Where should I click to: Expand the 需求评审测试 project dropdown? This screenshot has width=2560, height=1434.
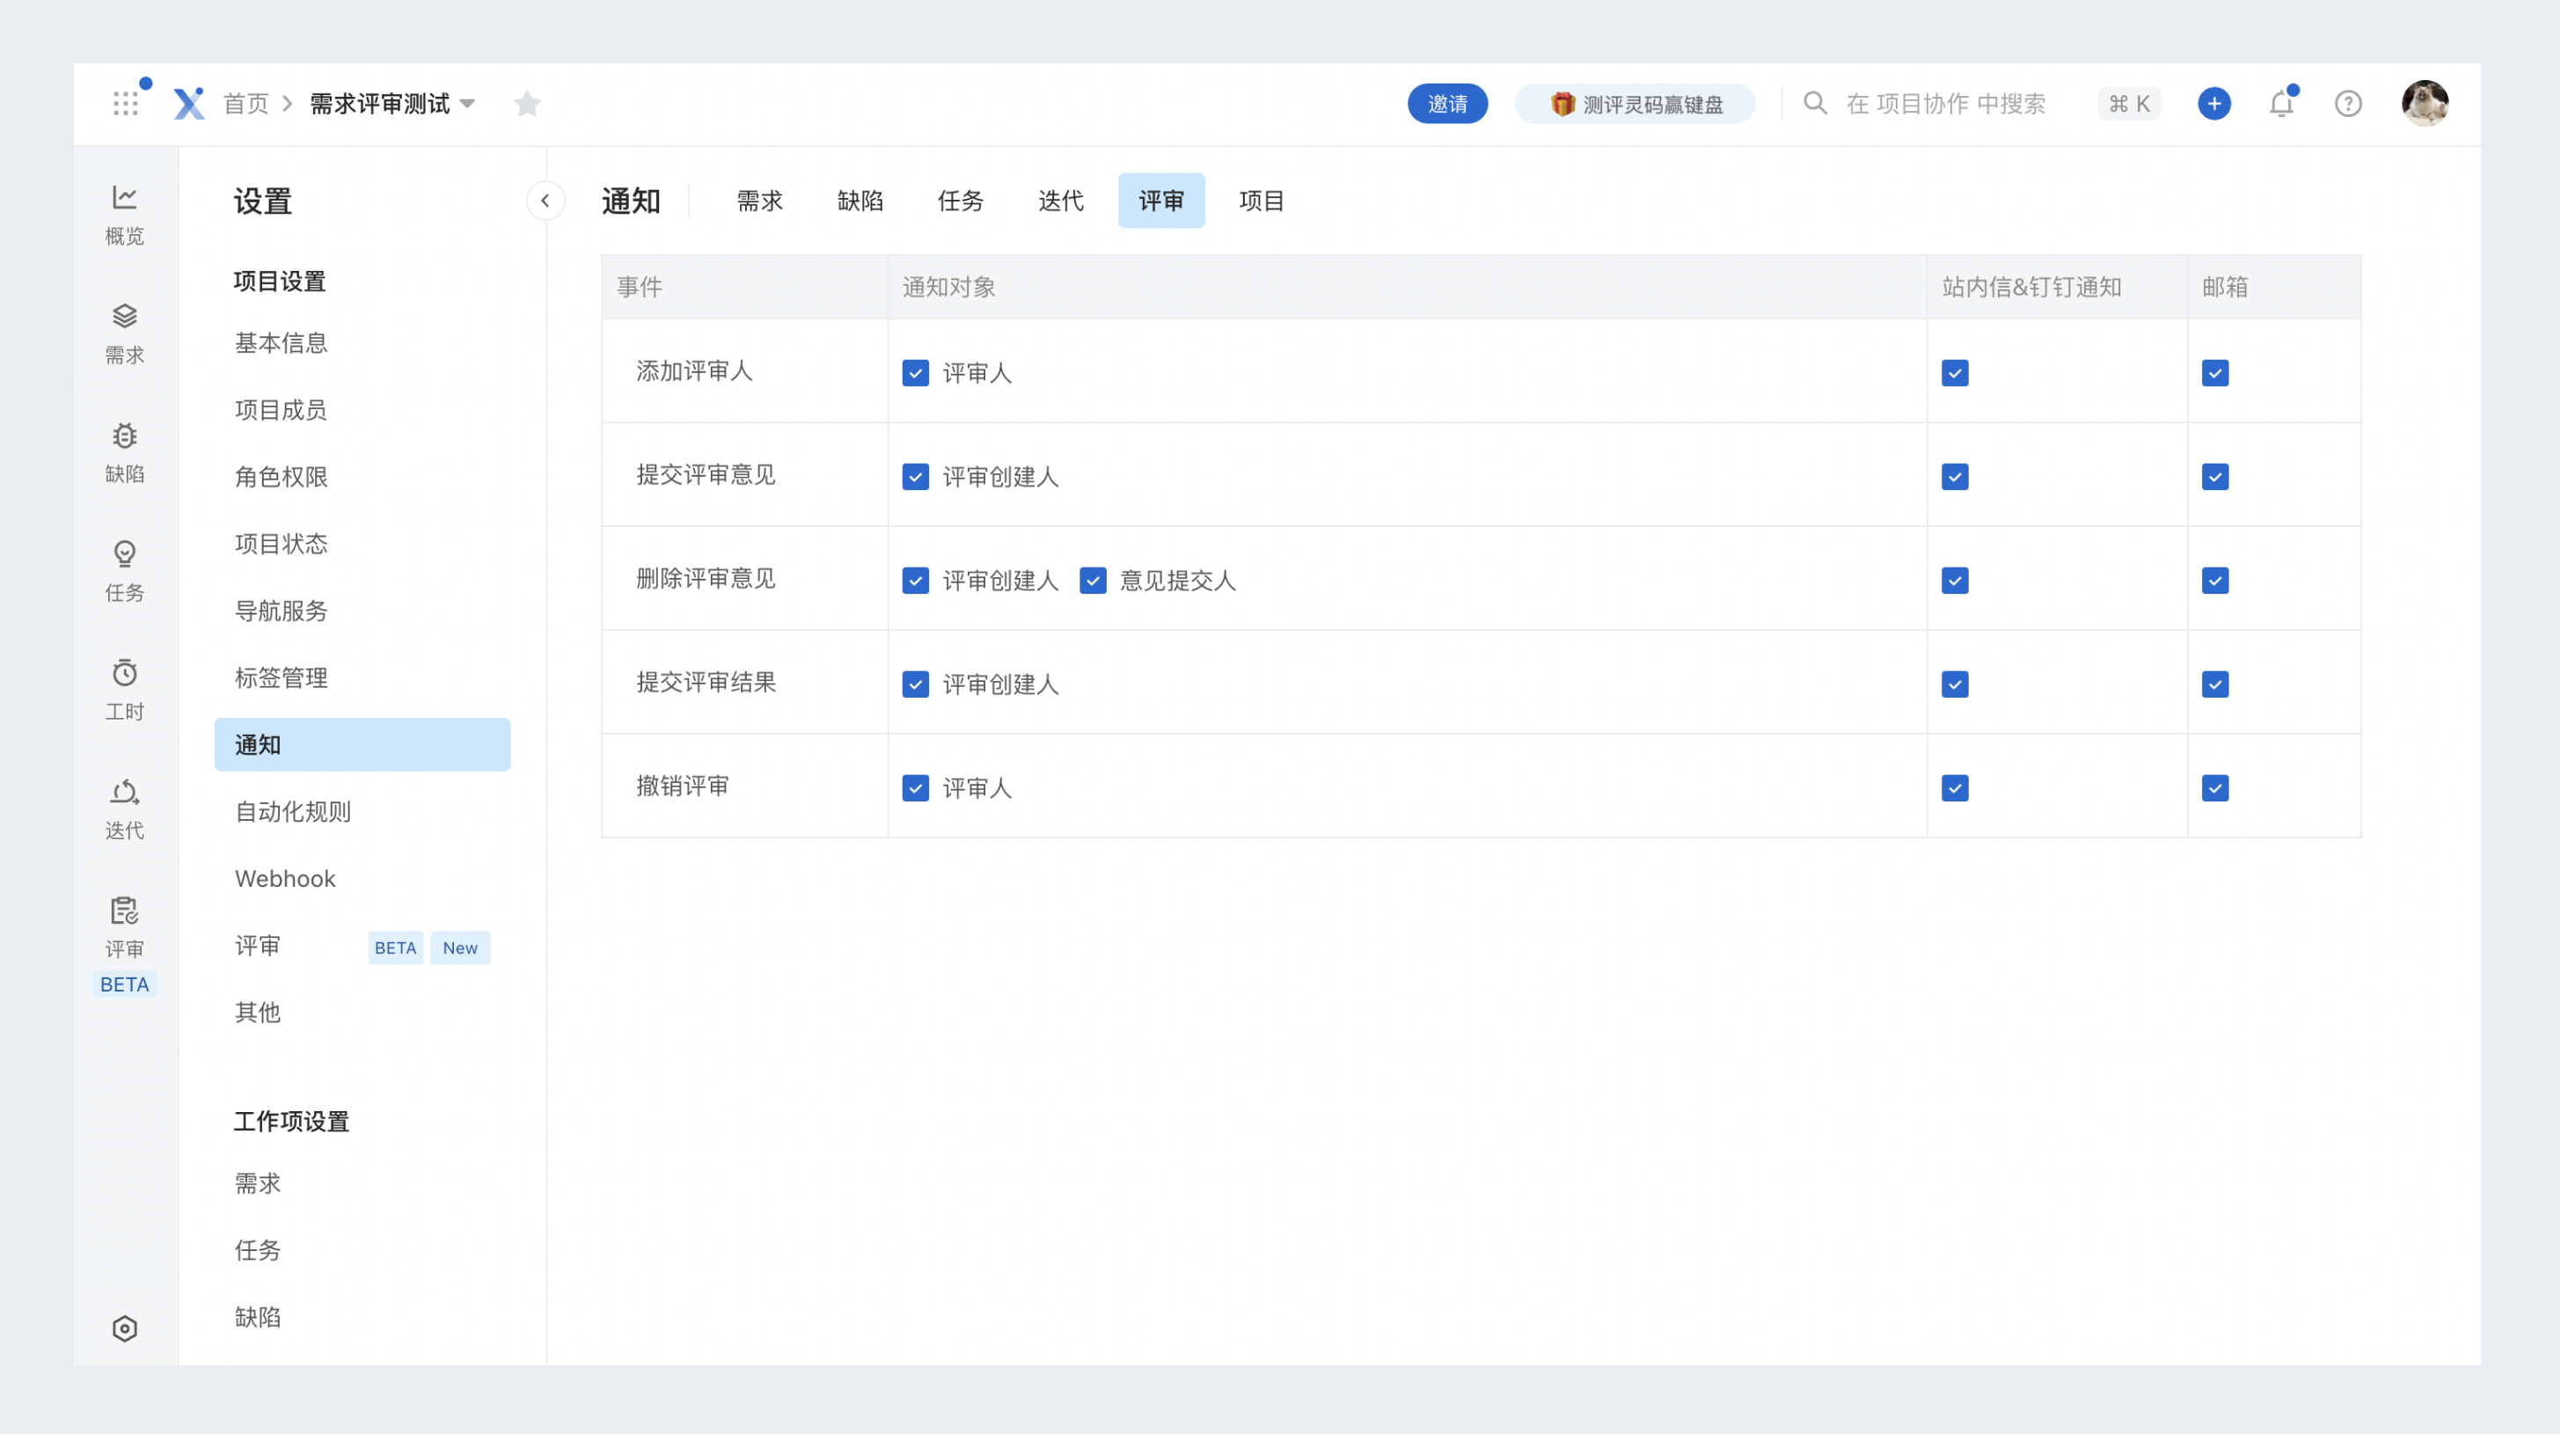[x=468, y=103]
